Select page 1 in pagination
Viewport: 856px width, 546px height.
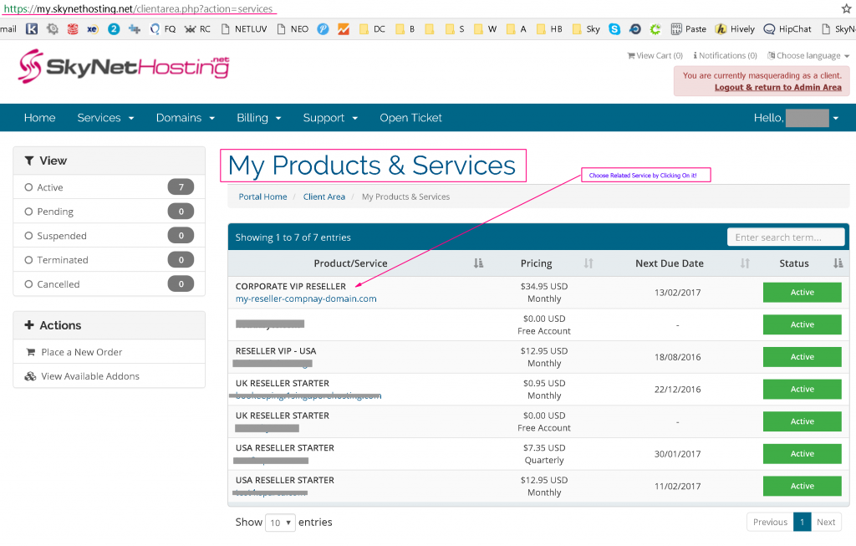(802, 522)
